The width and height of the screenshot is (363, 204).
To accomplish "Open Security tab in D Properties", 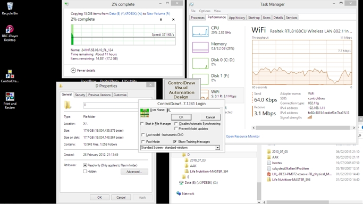I will click(80, 95).
